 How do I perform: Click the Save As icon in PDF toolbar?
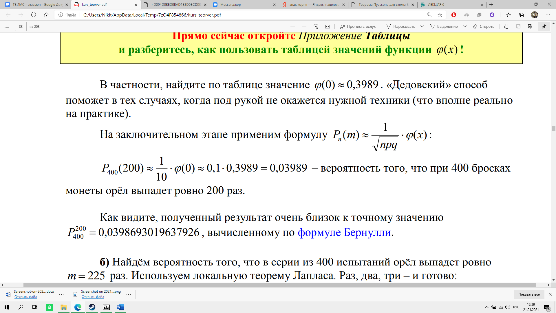coord(530,26)
